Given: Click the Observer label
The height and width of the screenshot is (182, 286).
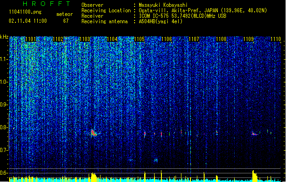Looking at the screenshot, I should click(x=92, y=5).
